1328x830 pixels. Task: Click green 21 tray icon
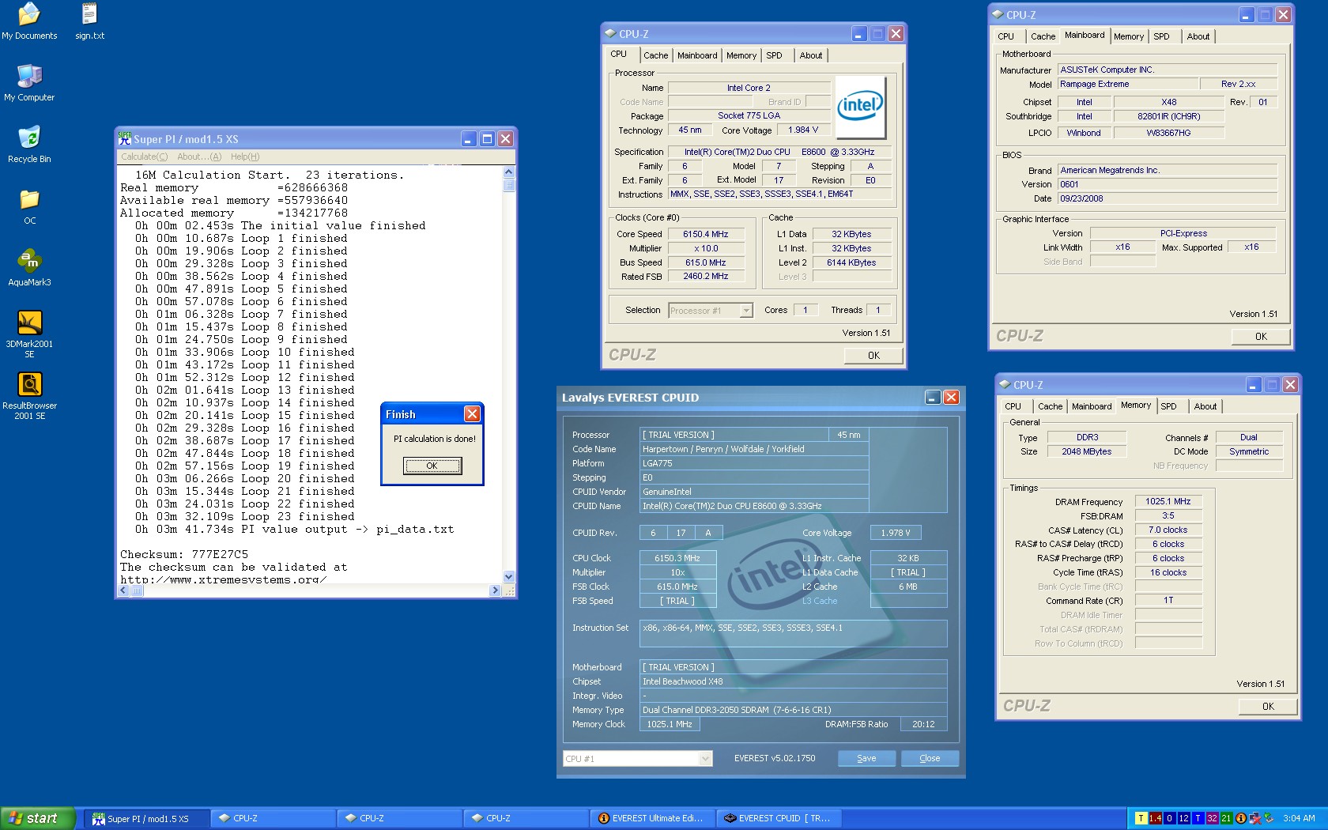pyautogui.click(x=1226, y=818)
